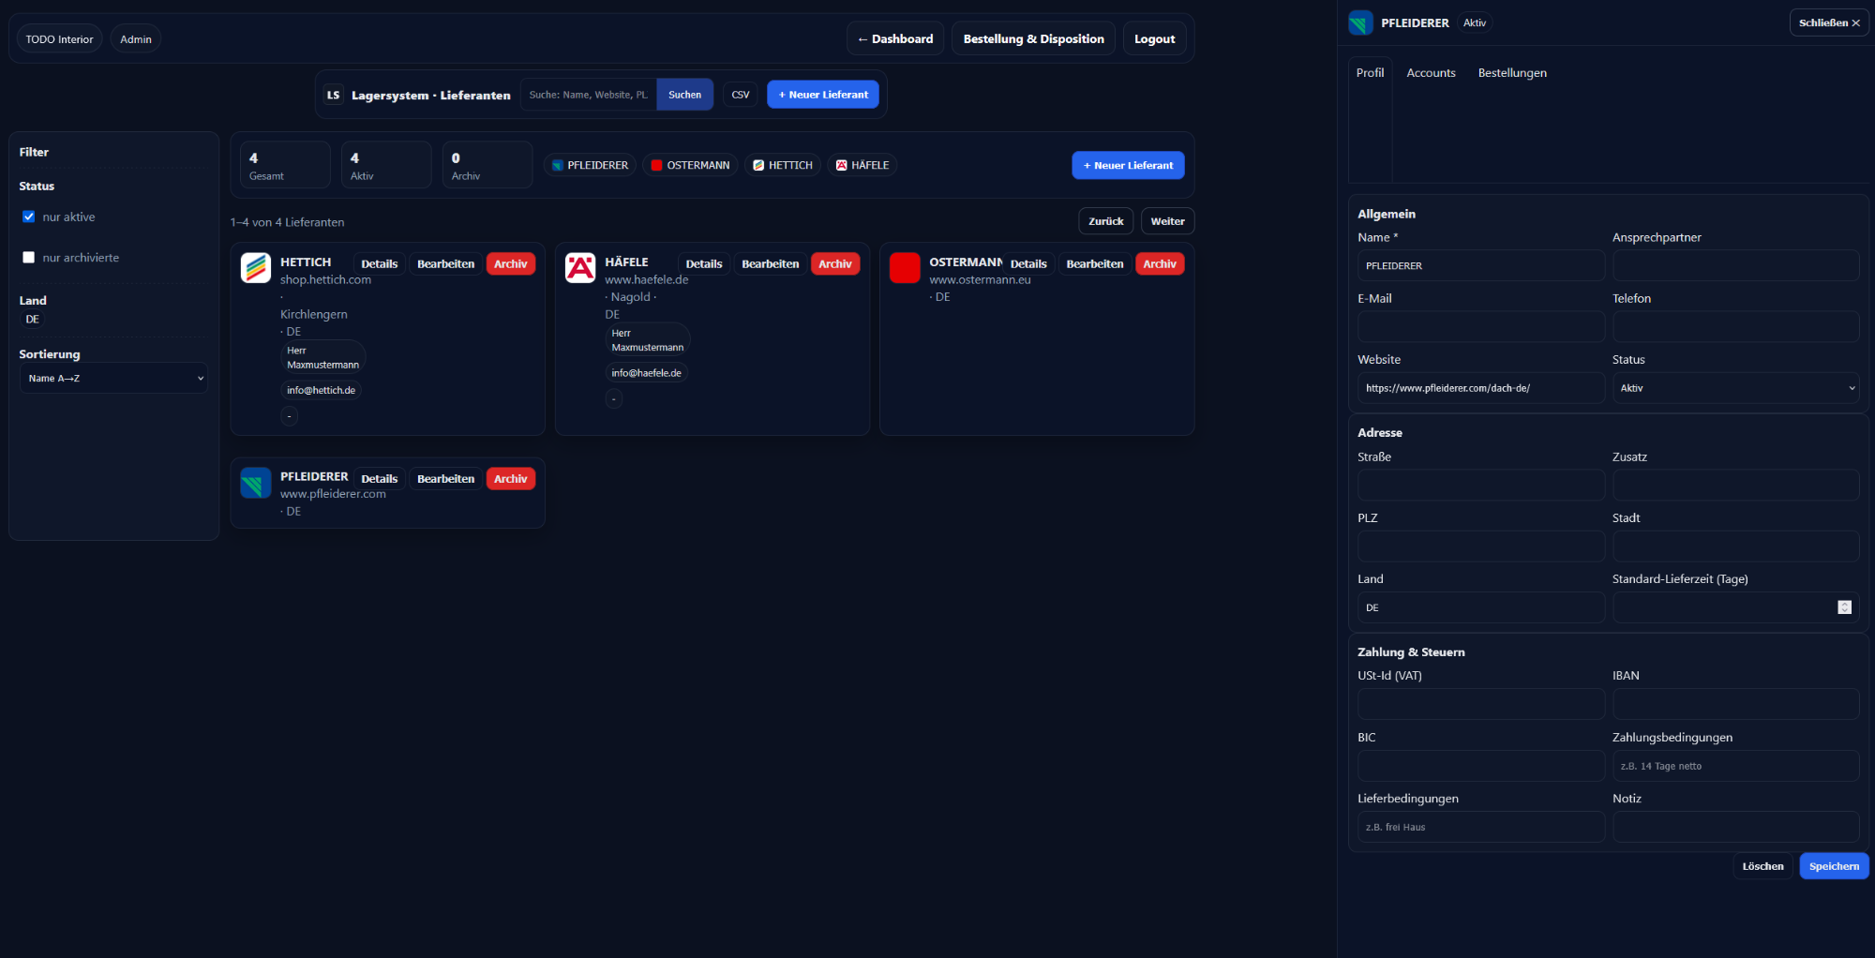Open the Status 'Aktiv' dropdown in profile
Viewport: 1875px width, 958px height.
[1734, 388]
